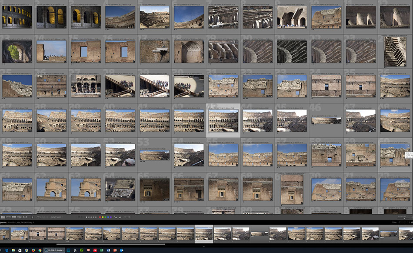Image resolution: width=413 pixels, height=253 pixels.
Task: Select the Painter spray can tool
Action: (x=32, y=217)
